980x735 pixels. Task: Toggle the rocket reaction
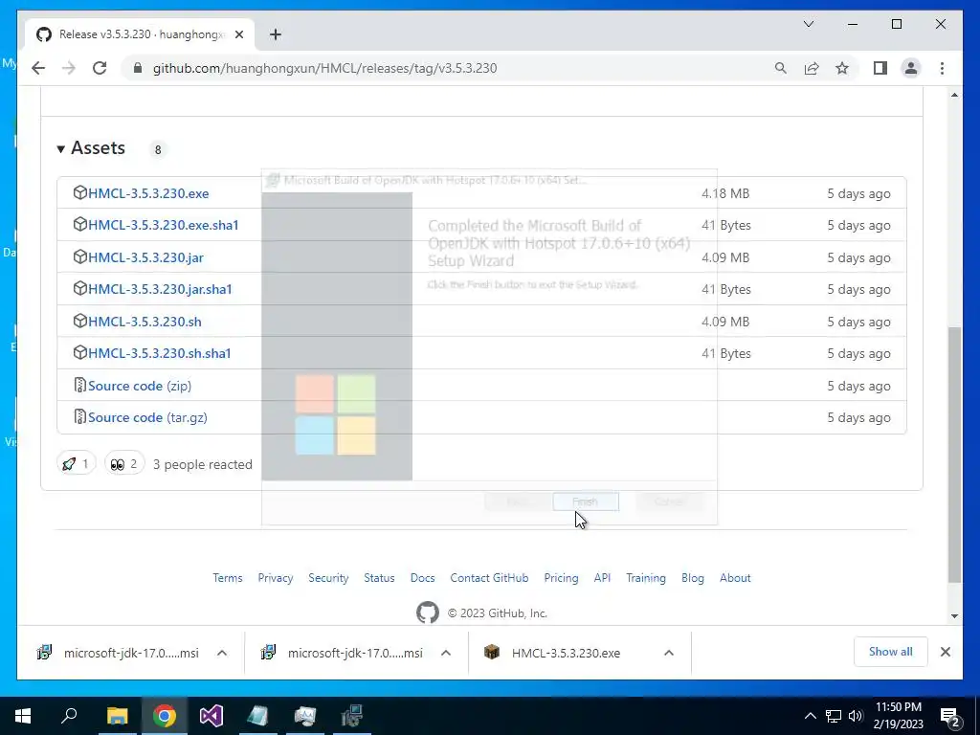[x=77, y=464]
